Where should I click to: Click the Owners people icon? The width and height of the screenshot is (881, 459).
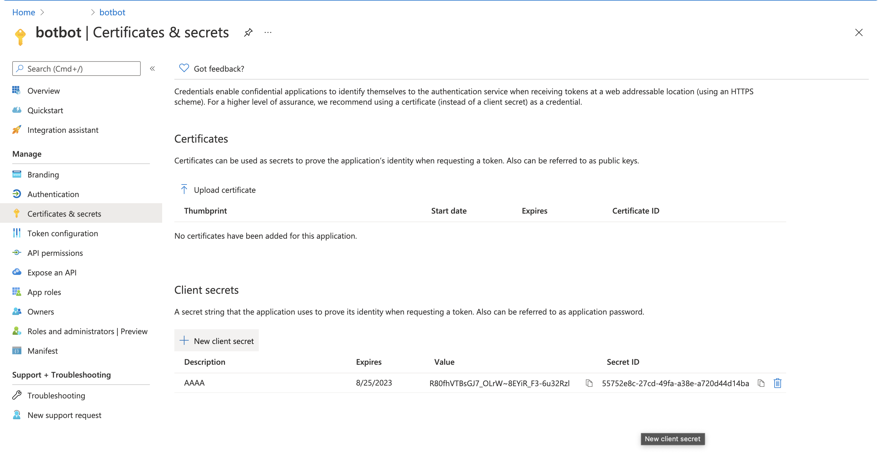(17, 312)
